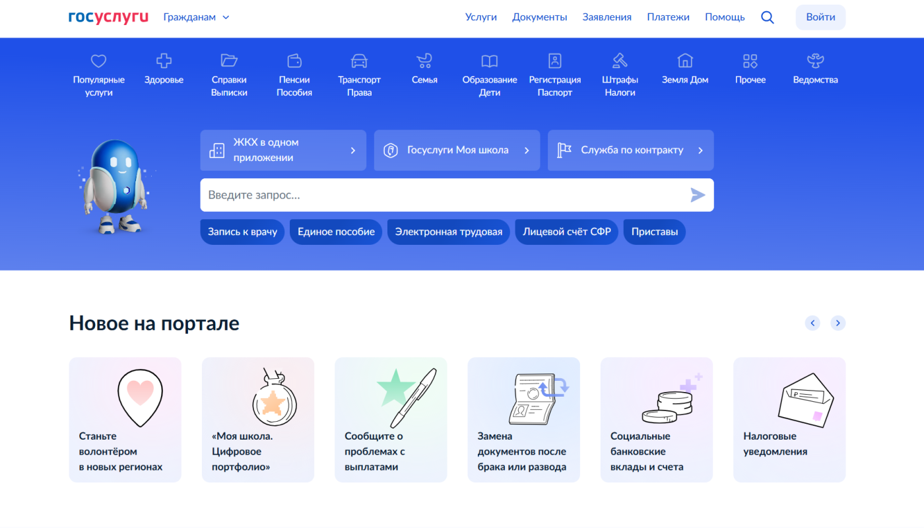Open the Служба по контракту banner
The height and width of the screenshot is (528, 924).
[630, 150]
